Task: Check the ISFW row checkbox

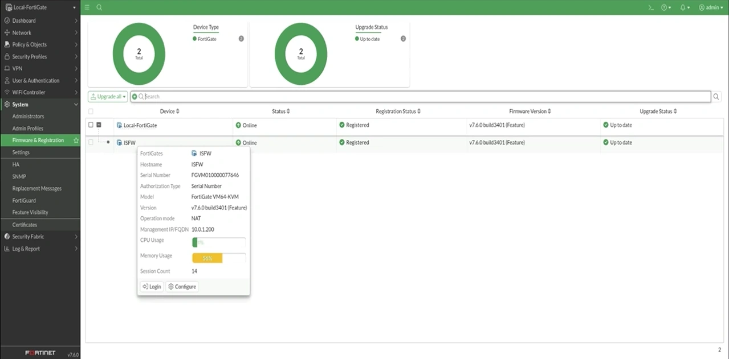Action: pyautogui.click(x=91, y=142)
